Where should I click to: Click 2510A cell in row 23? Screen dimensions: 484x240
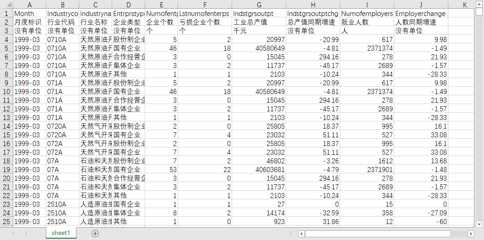63,204
